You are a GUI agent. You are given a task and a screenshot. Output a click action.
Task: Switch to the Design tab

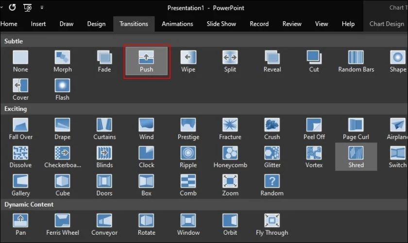click(x=96, y=24)
